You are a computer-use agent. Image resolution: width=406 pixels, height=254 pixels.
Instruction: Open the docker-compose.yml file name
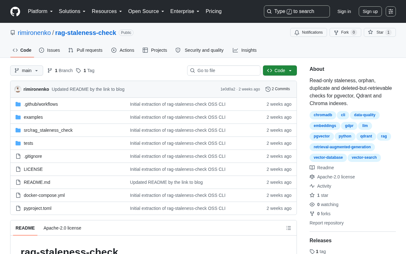(x=44, y=195)
